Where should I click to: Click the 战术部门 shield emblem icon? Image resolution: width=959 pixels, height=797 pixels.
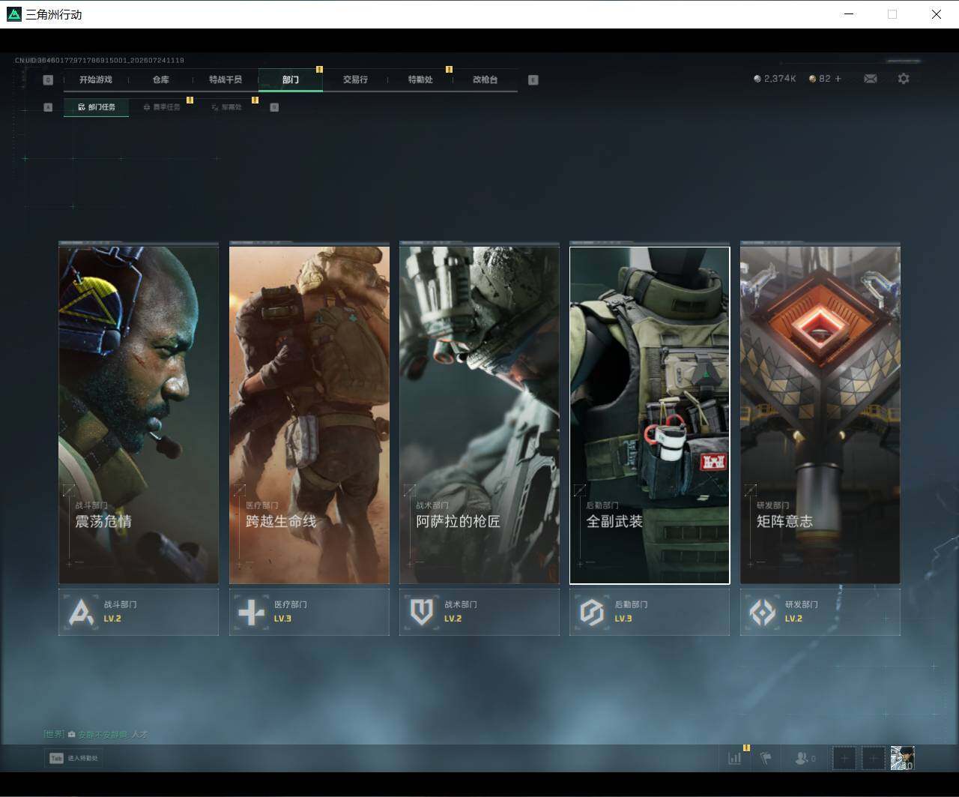point(422,613)
